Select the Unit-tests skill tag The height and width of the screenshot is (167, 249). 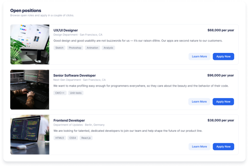pos(76,93)
